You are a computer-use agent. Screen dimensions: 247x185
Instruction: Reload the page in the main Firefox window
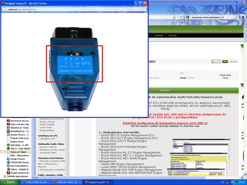pos(181,17)
